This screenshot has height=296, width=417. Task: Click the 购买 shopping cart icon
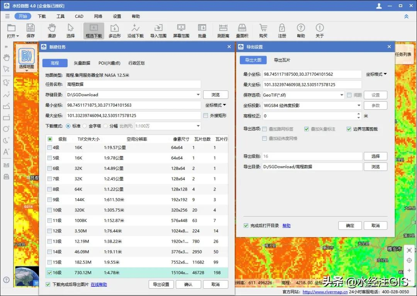[x=263, y=31]
